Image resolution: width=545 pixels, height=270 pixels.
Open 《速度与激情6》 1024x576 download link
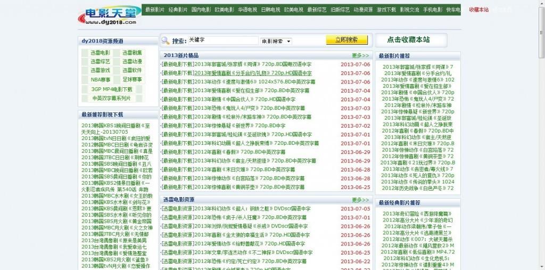tap(250, 81)
